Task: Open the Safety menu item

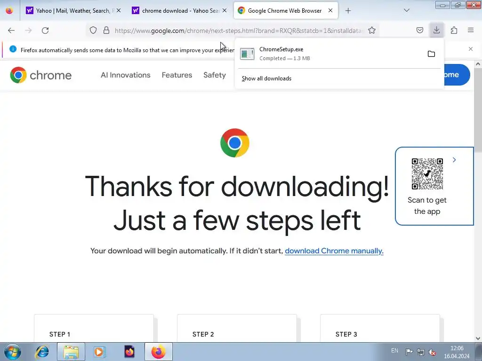Action: point(215,75)
